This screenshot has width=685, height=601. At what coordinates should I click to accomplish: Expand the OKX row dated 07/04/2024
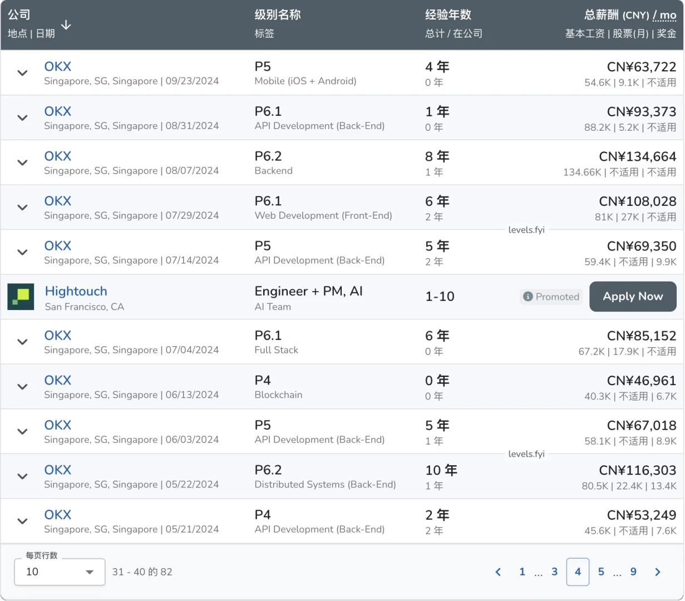pyautogui.click(x=22, y=342)
